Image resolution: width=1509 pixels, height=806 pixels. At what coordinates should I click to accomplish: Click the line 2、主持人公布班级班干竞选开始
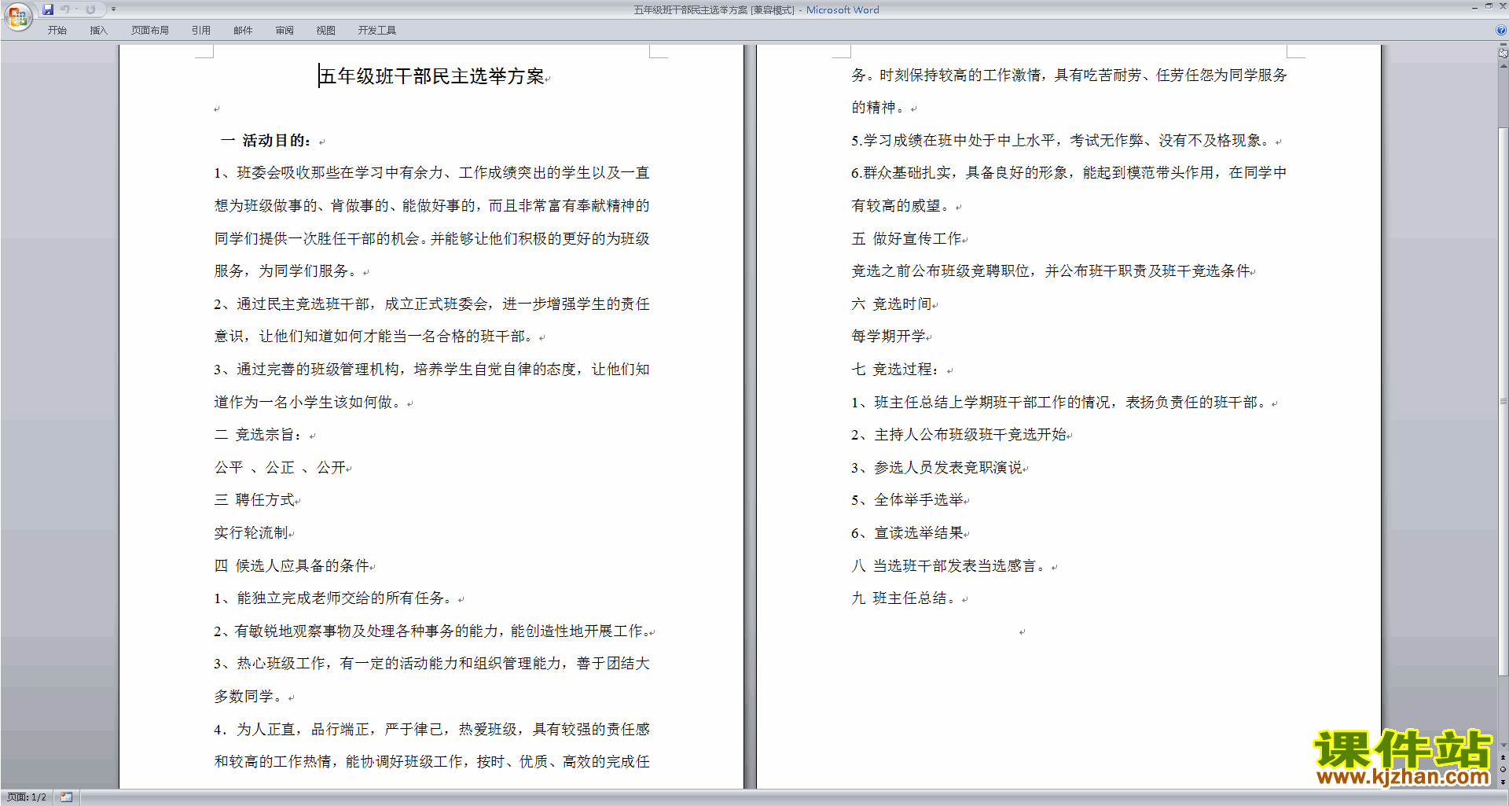[x=959, y=435]
